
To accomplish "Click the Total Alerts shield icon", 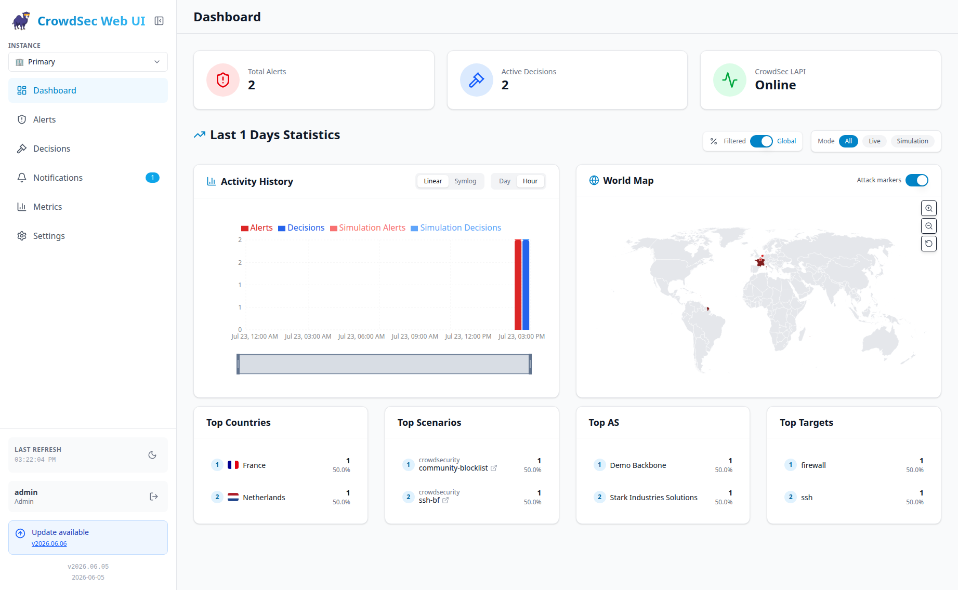I will (x=223, y=80).
